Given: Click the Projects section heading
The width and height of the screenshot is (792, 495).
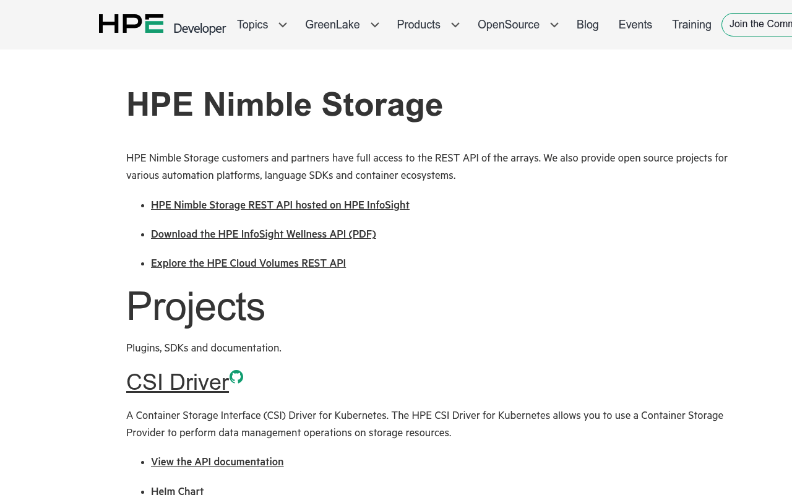Looking at the screenshot, I should pyautogui.click(x=196, y=306).
